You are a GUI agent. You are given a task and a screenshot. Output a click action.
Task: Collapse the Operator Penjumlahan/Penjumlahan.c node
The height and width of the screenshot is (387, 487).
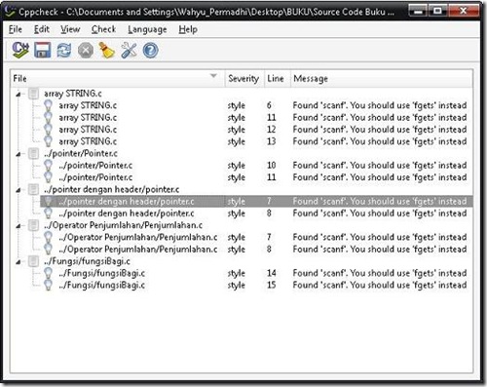click(19, 226)
